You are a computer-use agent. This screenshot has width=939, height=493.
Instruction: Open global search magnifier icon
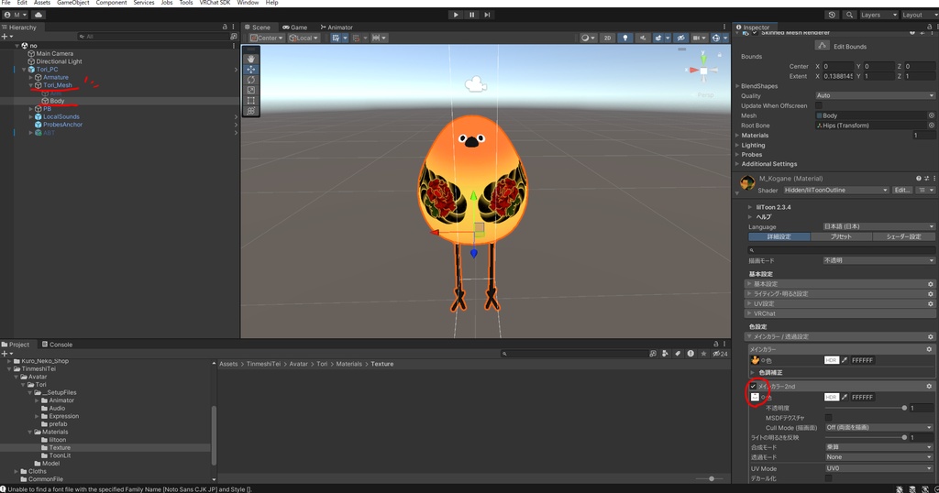(849, 15)
